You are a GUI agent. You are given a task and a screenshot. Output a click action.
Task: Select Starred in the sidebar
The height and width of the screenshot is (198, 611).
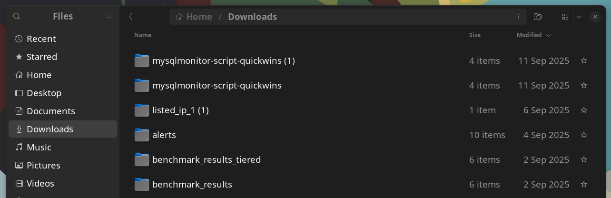point(41,57)
